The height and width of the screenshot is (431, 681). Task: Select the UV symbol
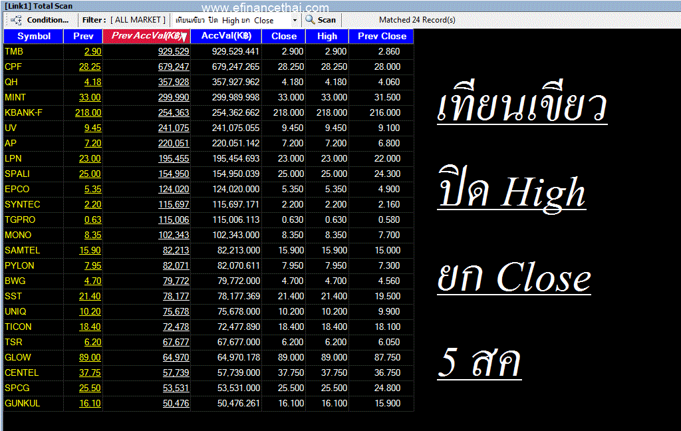(x=11, y=128)
